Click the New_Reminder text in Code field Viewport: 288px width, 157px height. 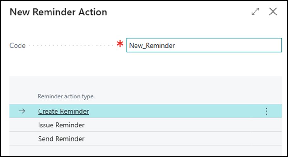(152, 45)
